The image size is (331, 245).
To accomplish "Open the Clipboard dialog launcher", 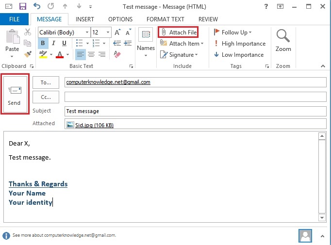I will pos(32,66).
